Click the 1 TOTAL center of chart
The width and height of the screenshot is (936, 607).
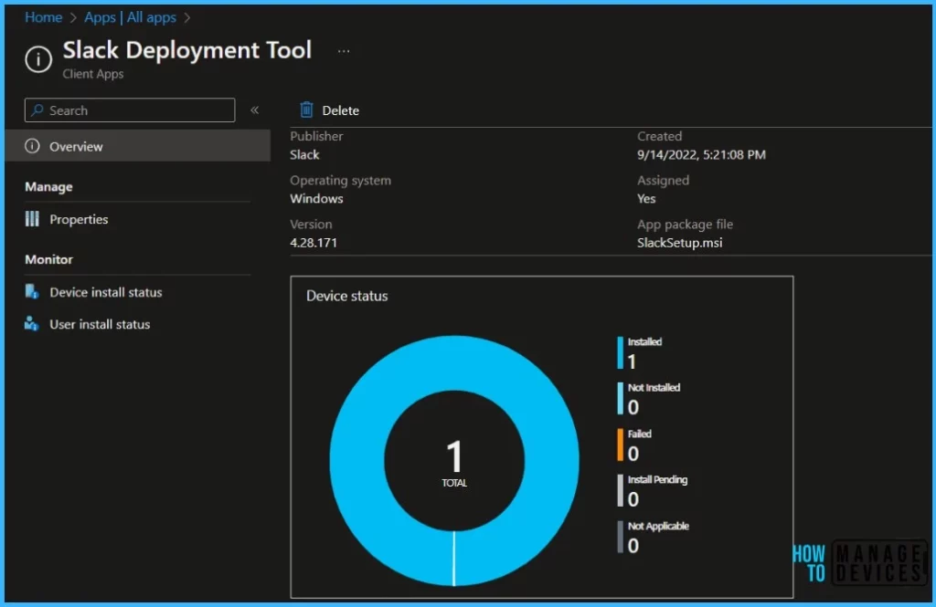pyautogui.click(x=454, y=464)
